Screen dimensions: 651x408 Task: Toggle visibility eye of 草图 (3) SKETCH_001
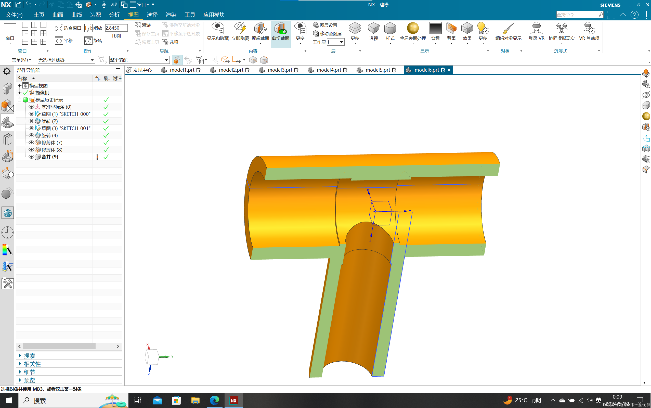[x=31, y=128]
